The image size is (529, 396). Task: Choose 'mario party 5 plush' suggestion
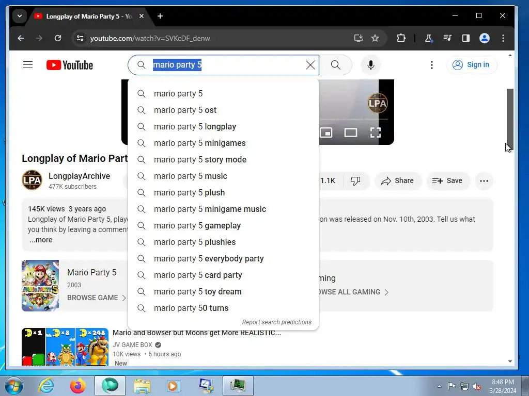pyautogui.click(x=223, y=193)
